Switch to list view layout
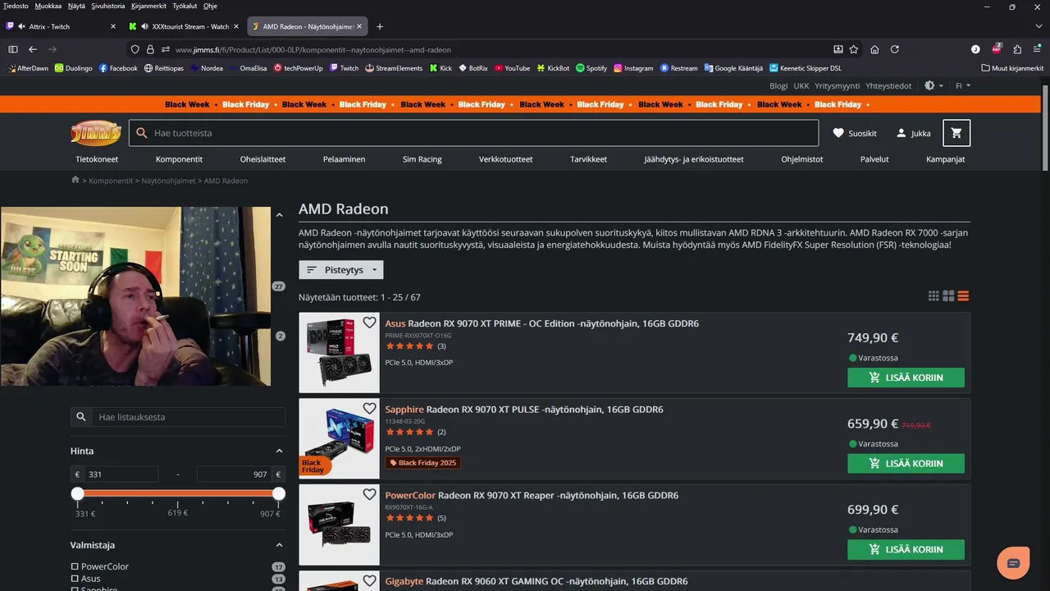 coord(963,296)
